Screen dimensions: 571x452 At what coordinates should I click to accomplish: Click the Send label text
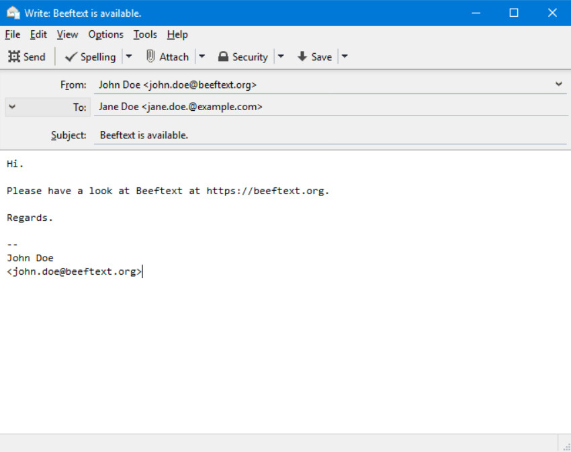click(34, 57)
